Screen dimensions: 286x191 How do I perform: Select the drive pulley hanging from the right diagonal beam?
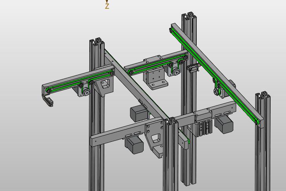(x=216, y=91)
